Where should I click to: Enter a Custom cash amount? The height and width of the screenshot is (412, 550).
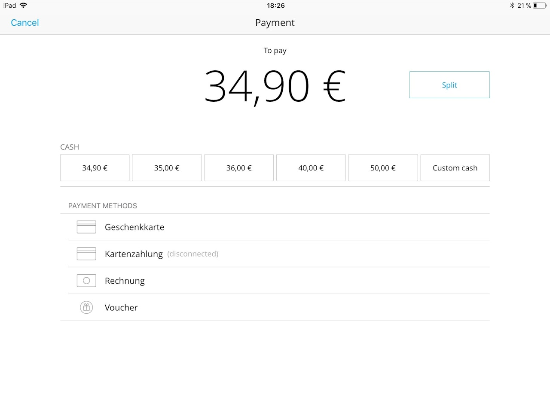(x=455, y=168)
